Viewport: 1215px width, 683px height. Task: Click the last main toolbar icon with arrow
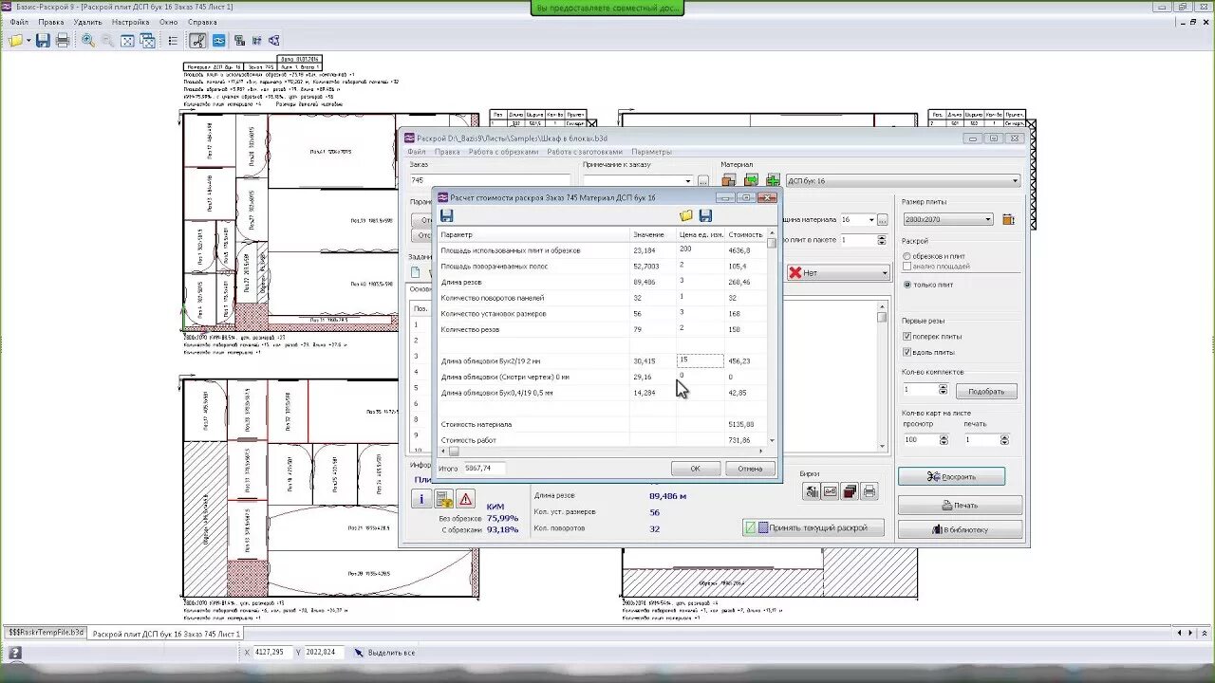(x=274, y=41)
